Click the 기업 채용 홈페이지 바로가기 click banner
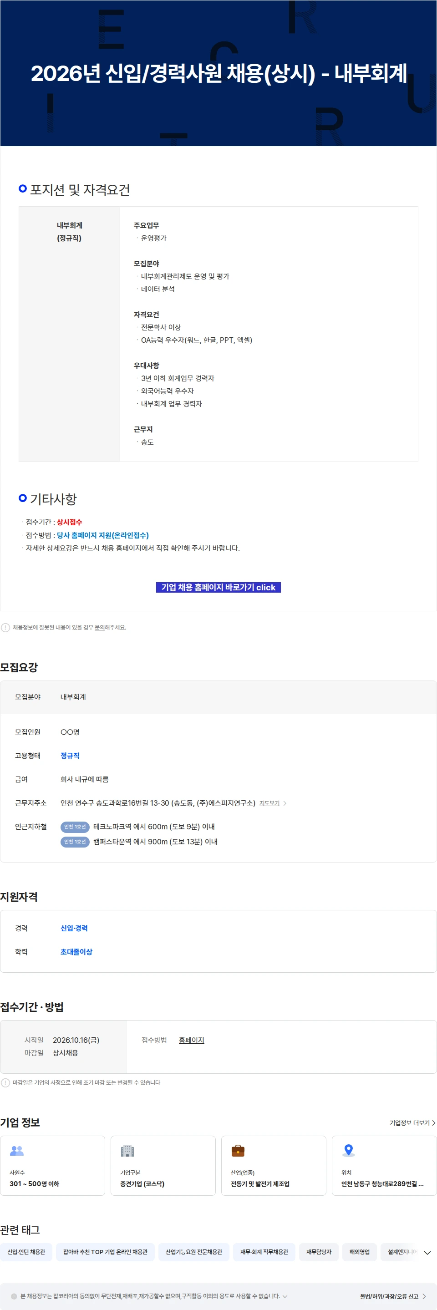 (x=218, y=587)
